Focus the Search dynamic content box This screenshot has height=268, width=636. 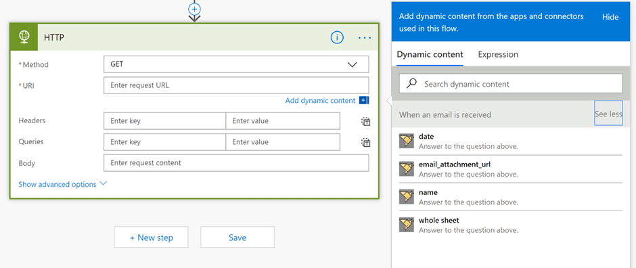511,83
